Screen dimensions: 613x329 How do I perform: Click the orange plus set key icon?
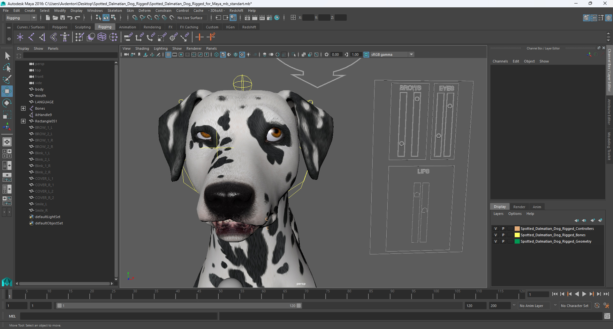pos(200,37)
